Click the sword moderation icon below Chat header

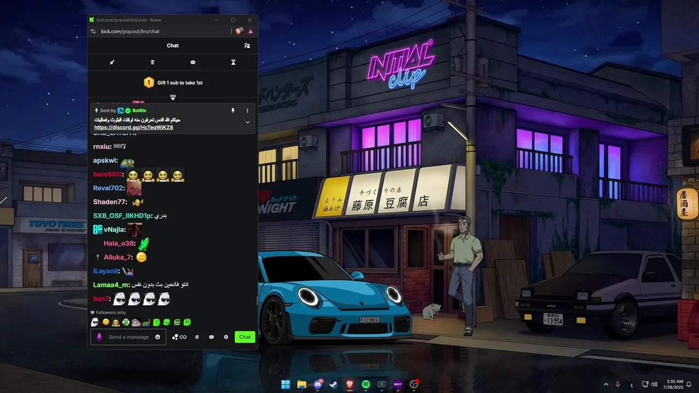(x=112, y=62)
